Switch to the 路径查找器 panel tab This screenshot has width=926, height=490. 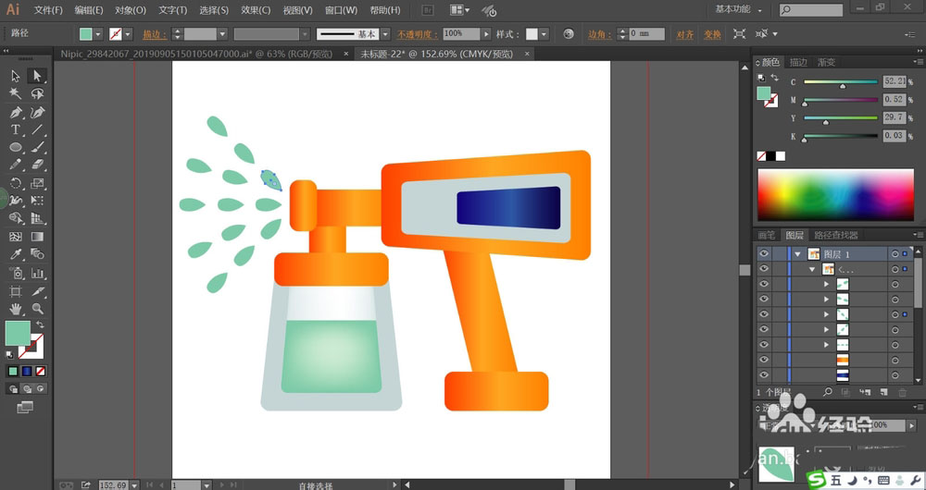(x=836, y=235)
